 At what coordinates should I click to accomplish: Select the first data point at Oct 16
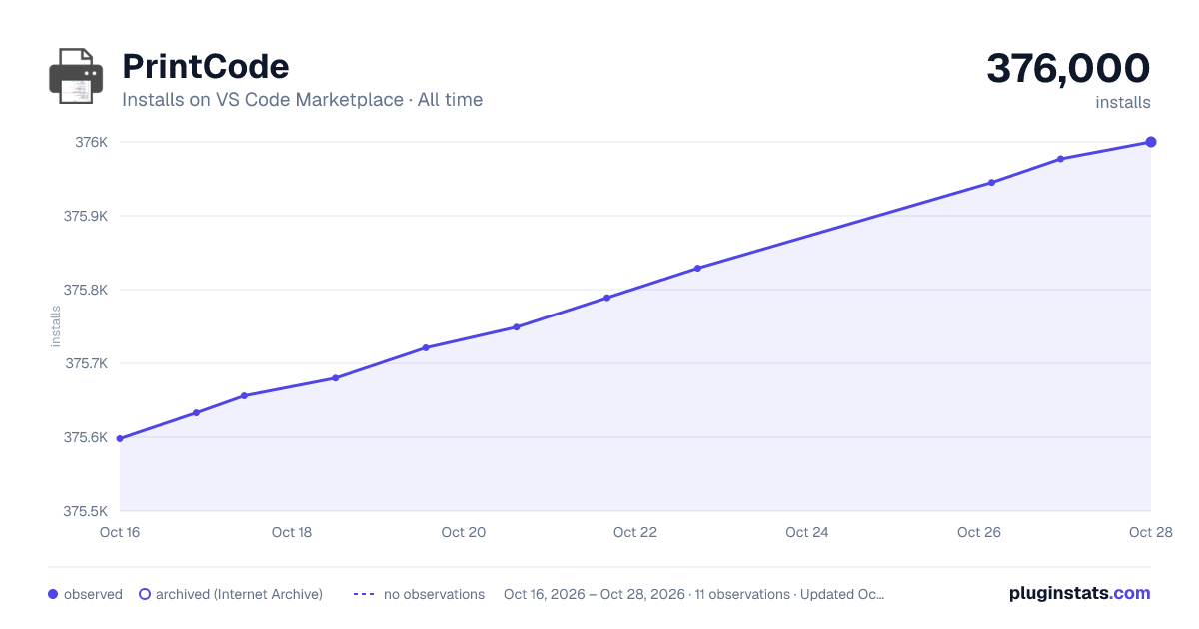click(x=120, y=438)
